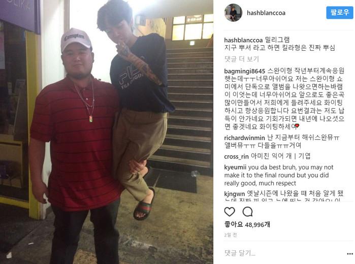Open the three-dot more options menu
Image resolution: width=355 pixels, height=264 pixels.
[350, 254]
